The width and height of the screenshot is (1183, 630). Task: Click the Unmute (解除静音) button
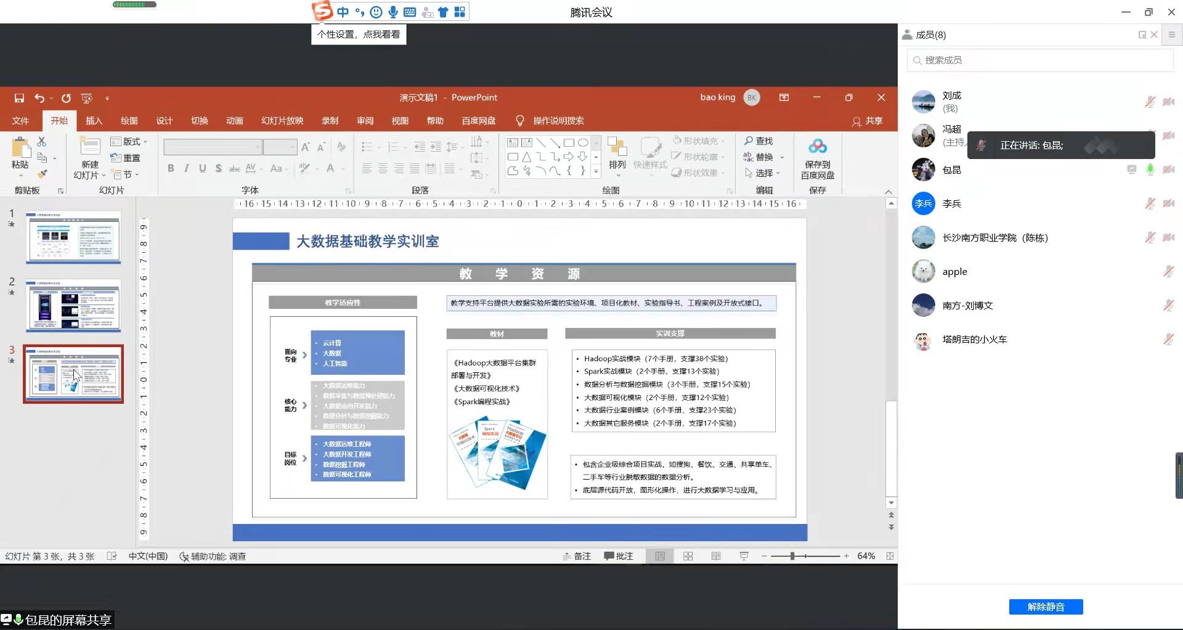(x=1046, y=607)
